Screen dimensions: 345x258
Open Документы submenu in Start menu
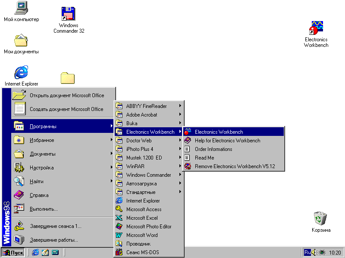click(62, 154)
